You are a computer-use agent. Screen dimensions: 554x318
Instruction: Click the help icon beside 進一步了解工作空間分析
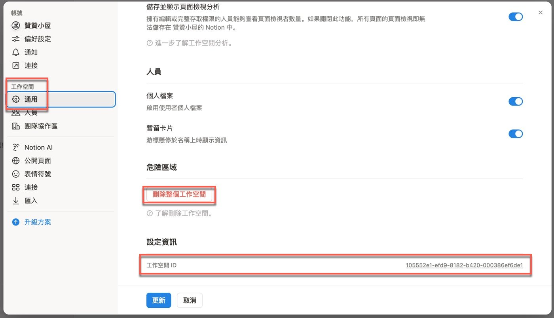click(x=150, y=43)
